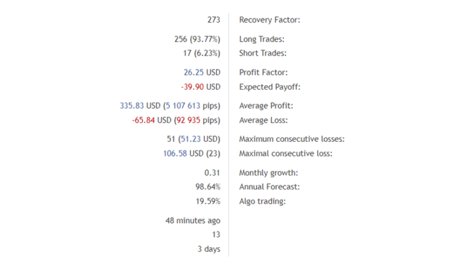This screenshot has width=460, height=263.
Task: Click the Monthly growth label
Action: [269, 173]
